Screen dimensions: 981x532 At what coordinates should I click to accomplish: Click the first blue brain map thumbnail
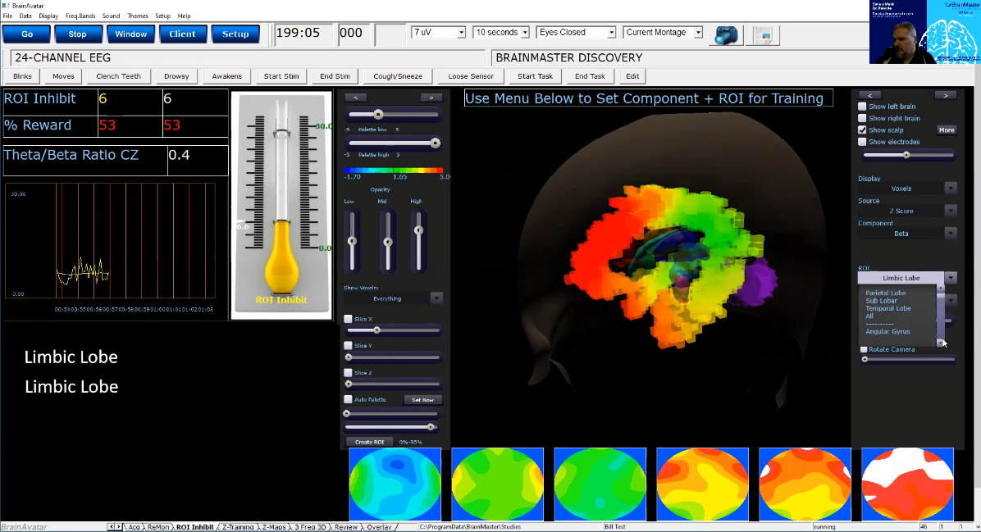[395, 484]
